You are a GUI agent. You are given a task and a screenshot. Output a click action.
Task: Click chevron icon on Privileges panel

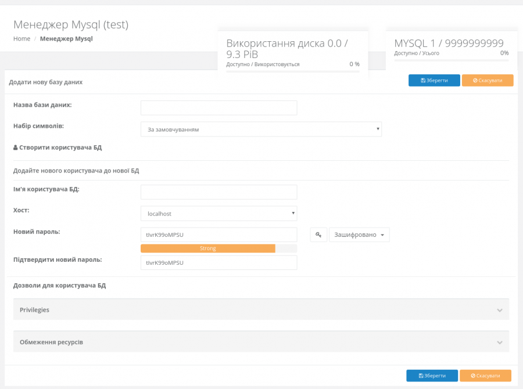click(x=499, y=310)
